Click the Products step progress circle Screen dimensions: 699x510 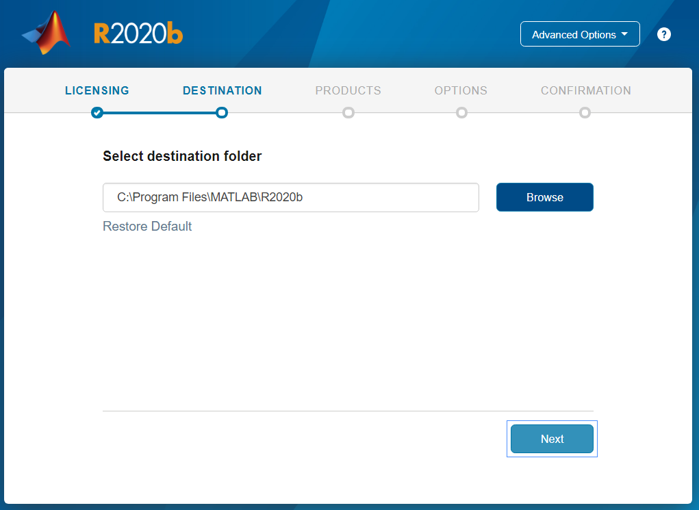point(348,113)
